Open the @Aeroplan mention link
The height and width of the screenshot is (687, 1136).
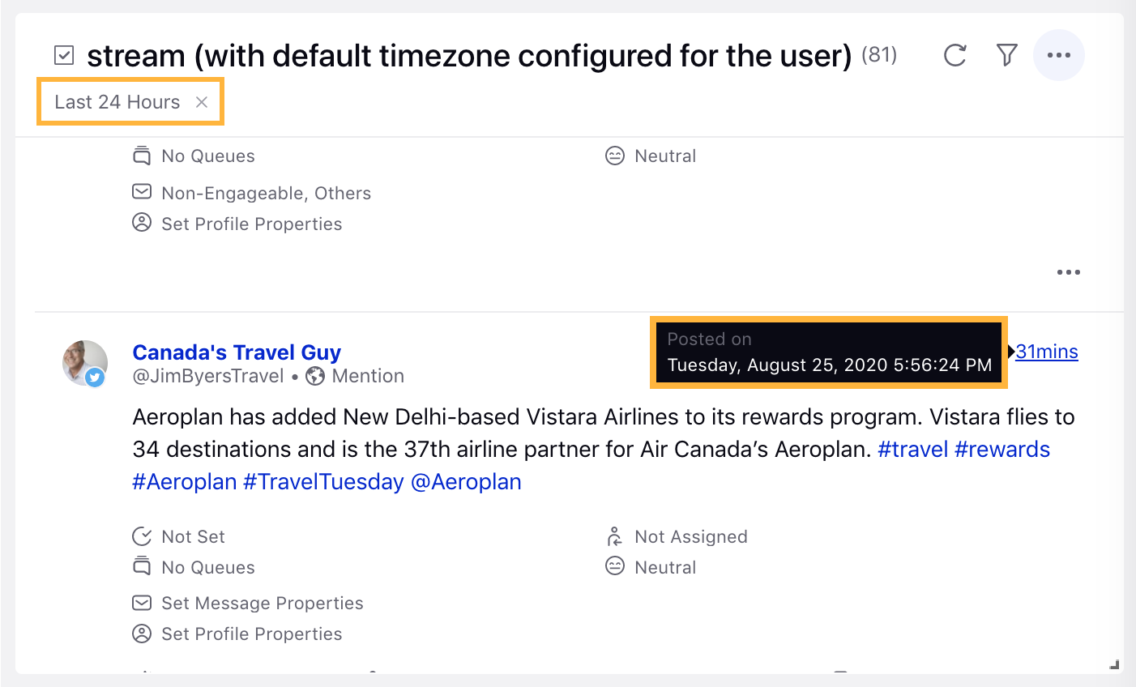466,482
